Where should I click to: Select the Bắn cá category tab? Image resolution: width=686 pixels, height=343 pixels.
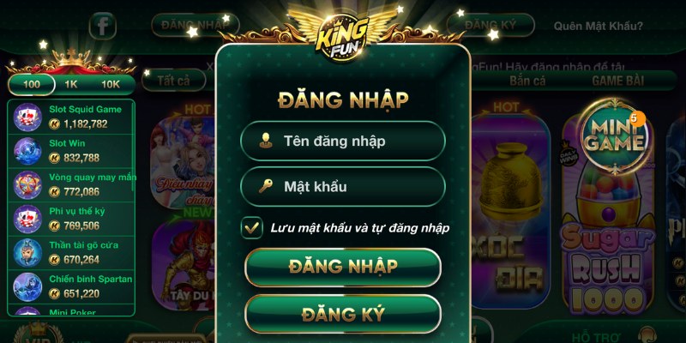pos(527,81)
